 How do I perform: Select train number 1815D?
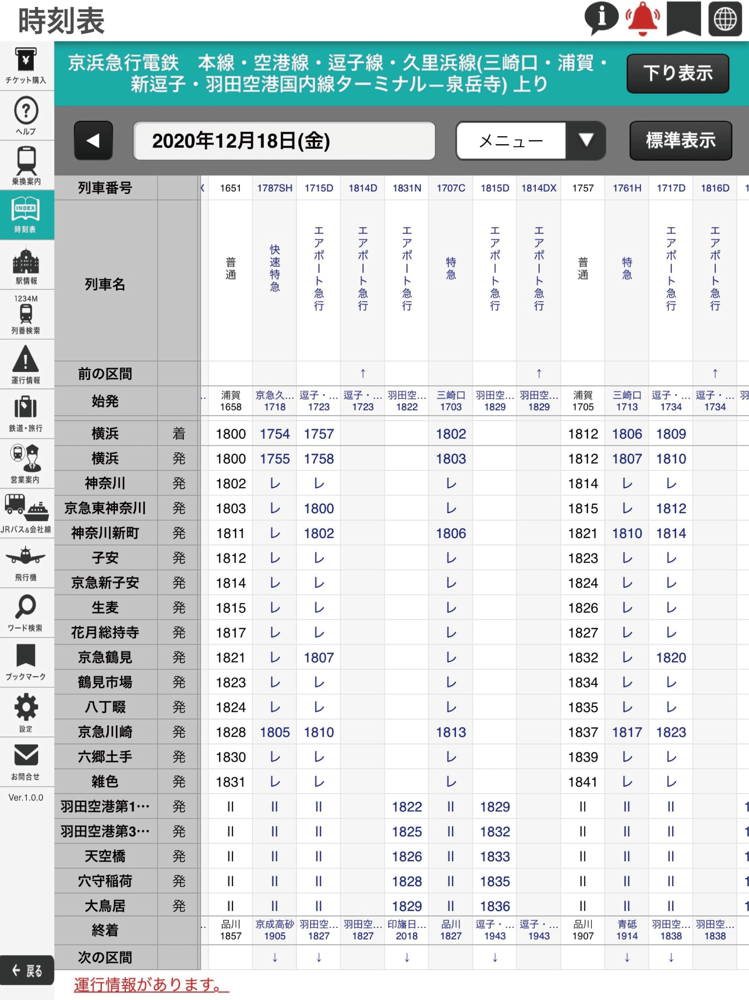(495, 188)
